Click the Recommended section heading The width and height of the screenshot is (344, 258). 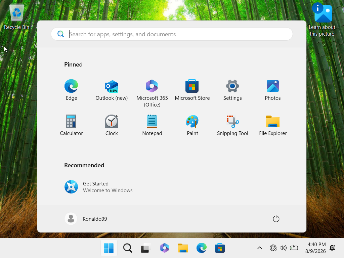tap(84, 165)
